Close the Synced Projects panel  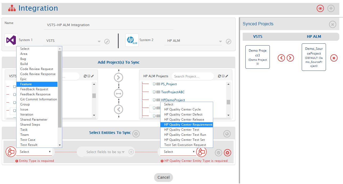pos(332,24)
